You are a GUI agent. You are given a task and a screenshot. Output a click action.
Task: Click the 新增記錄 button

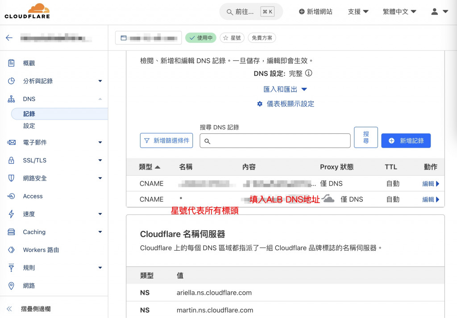coord(406,141)
